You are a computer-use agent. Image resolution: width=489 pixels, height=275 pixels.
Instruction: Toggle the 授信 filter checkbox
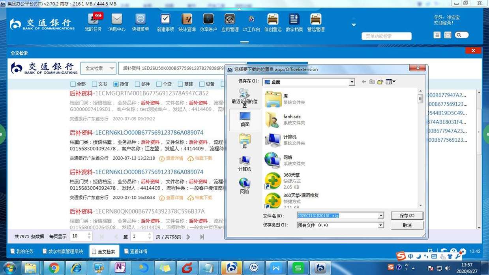pos(116,84)
